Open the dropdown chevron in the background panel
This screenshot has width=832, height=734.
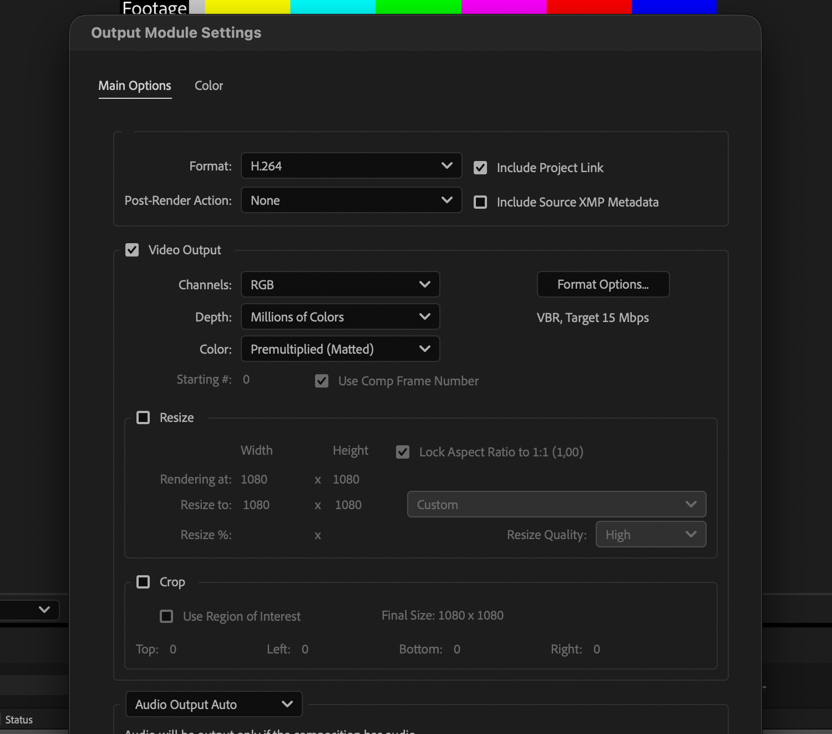tap(44, 610)
